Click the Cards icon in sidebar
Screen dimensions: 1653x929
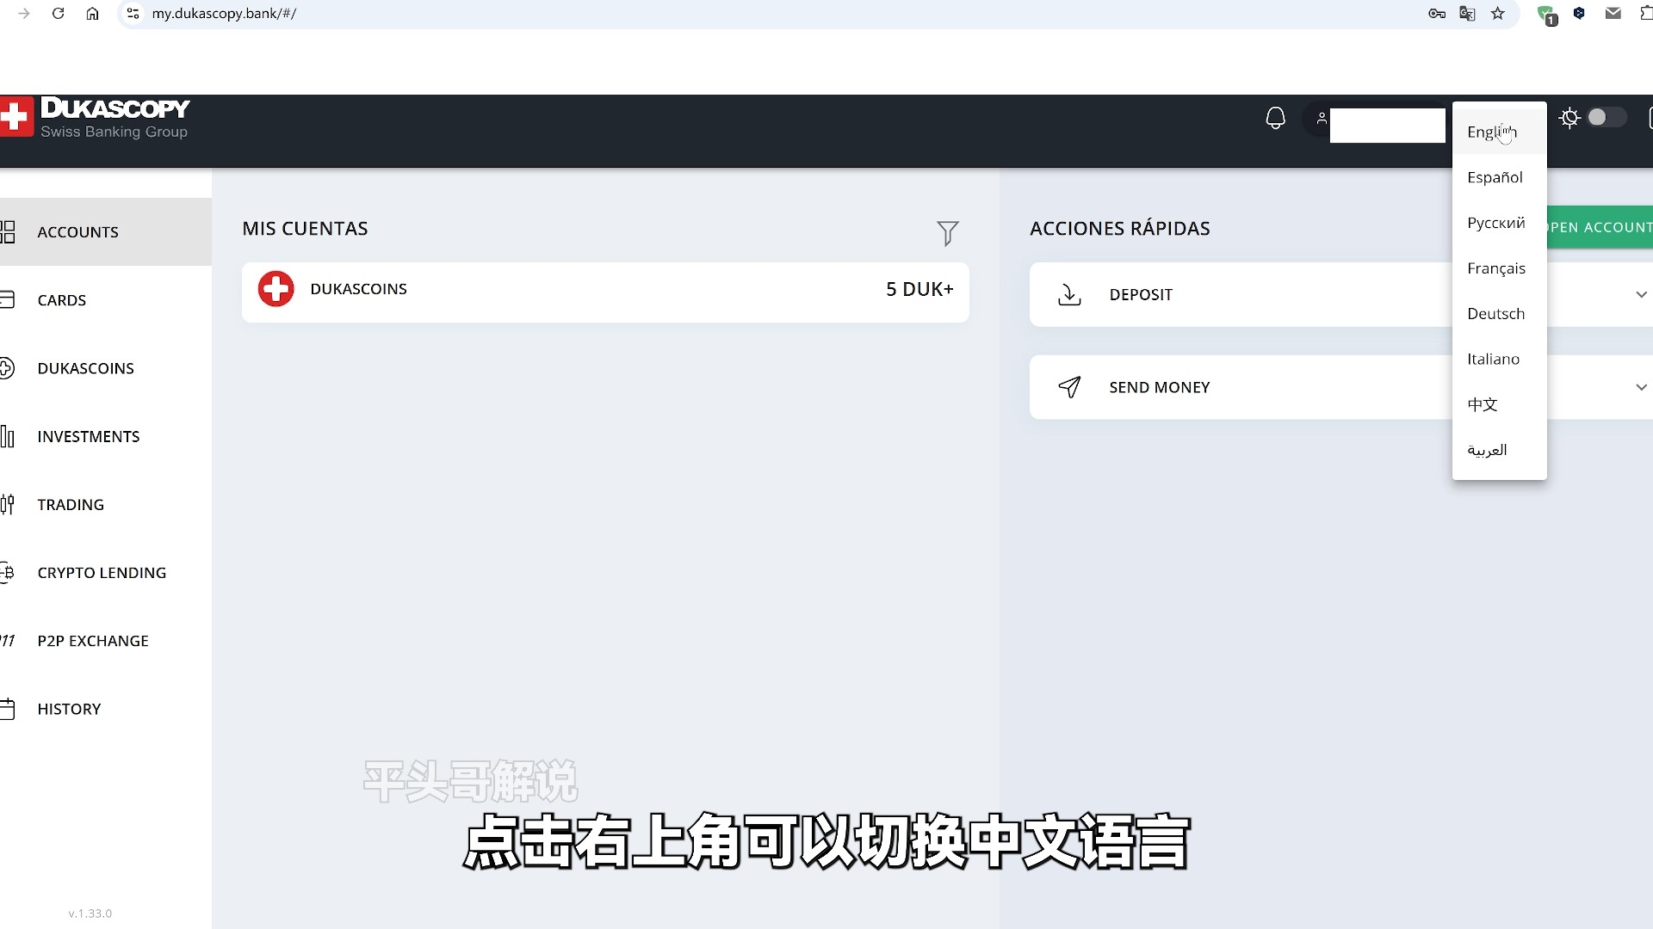pos(7,300)
